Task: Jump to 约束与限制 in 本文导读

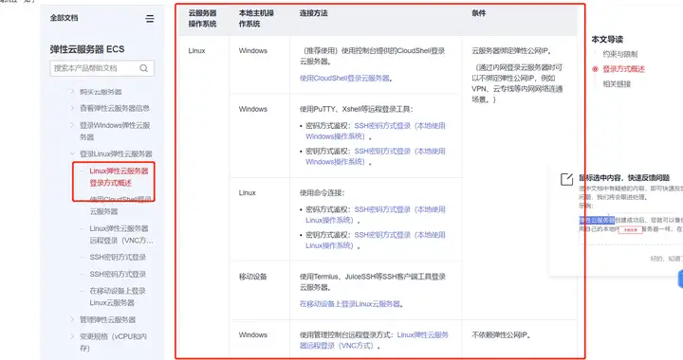Action: [619, 54]
